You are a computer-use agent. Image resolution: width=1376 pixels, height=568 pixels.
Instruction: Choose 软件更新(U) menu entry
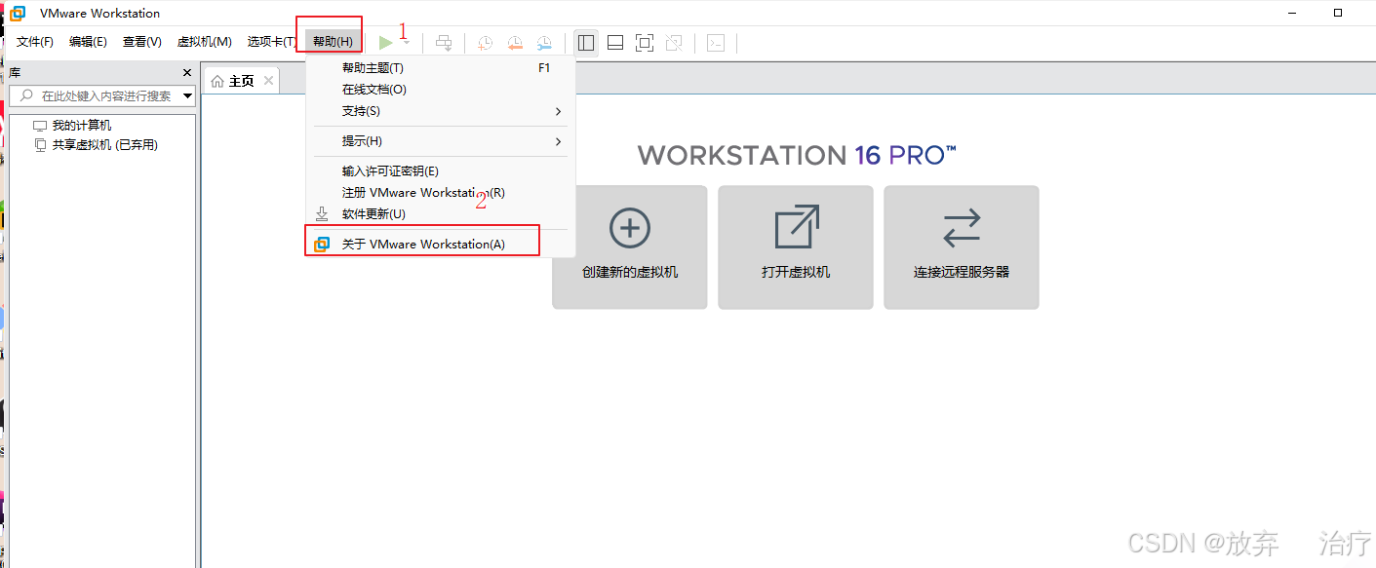441,214
